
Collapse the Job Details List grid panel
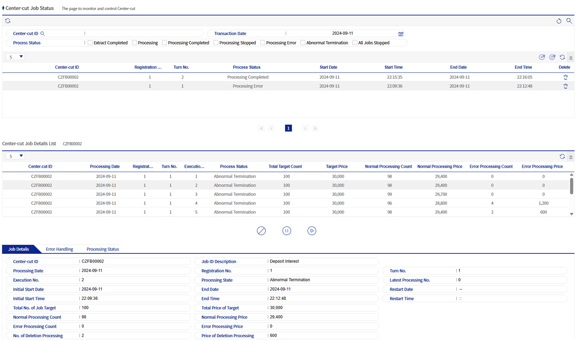(x=571, y=157)
